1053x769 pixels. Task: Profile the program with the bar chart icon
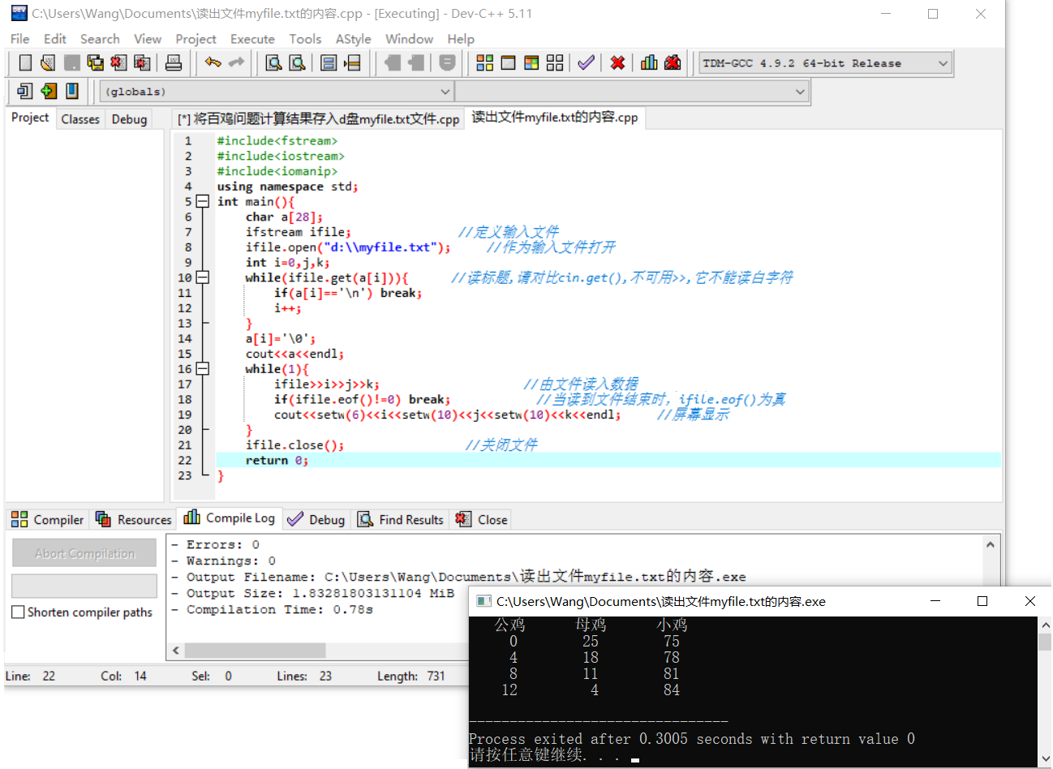tap(649, 62)
